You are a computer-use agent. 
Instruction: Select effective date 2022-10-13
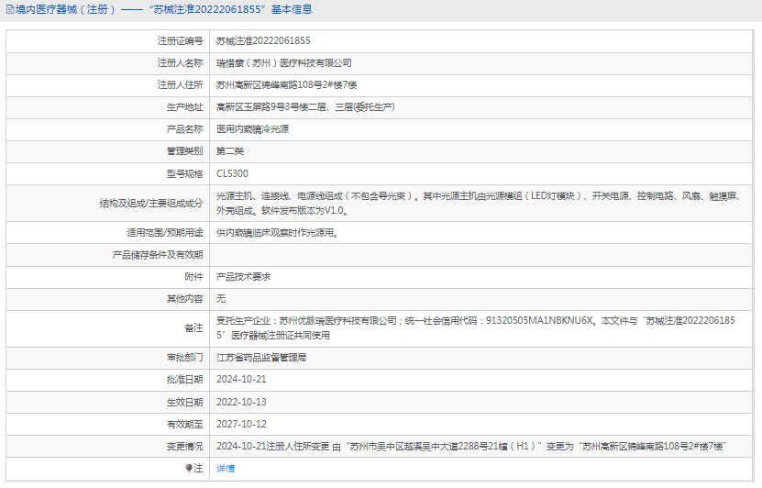click(241, 402)
